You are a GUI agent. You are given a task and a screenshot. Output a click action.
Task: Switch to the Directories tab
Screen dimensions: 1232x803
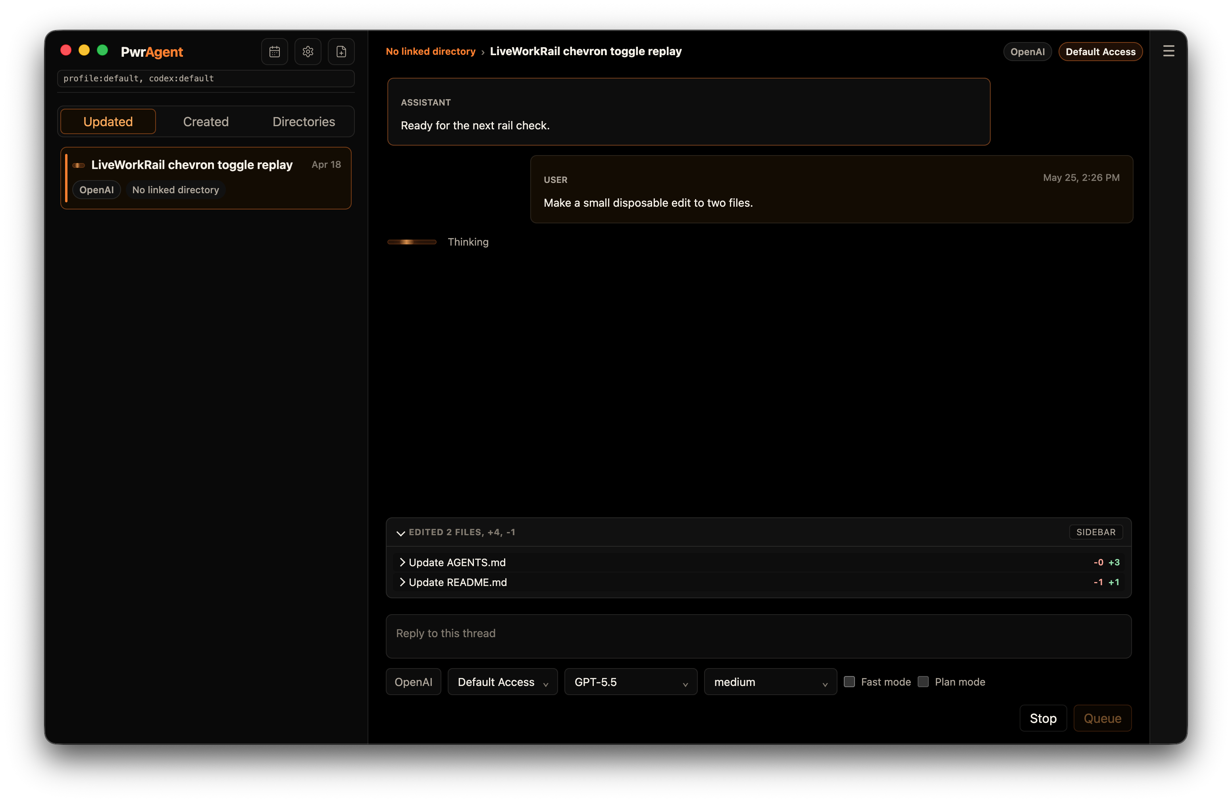tap(304, 121)
